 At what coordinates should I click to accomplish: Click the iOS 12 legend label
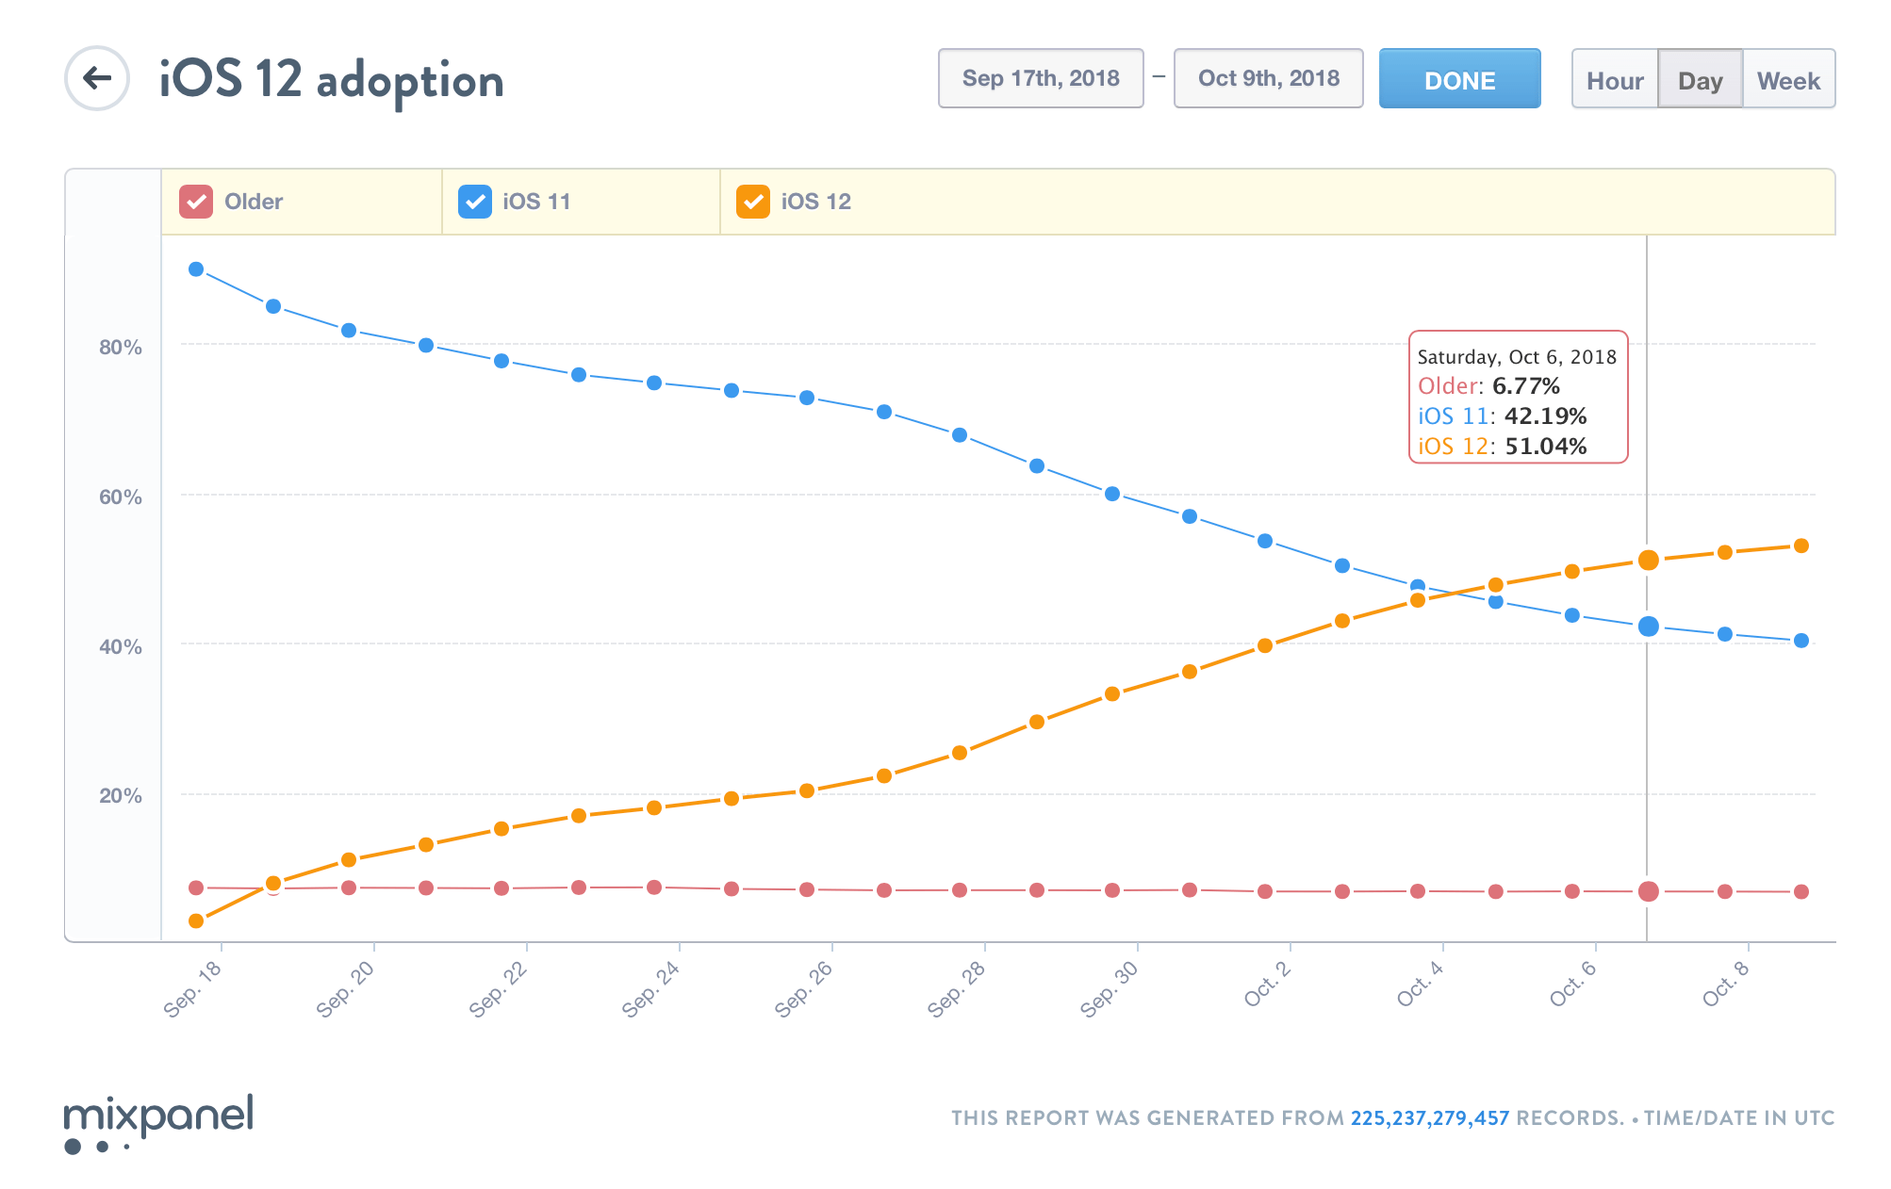815,202
